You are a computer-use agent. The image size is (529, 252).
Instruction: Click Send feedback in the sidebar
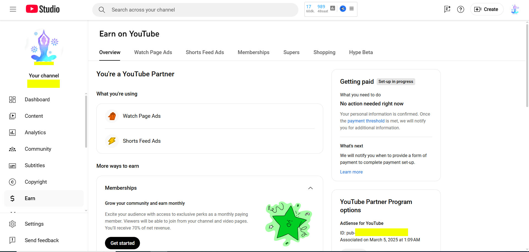44,240
